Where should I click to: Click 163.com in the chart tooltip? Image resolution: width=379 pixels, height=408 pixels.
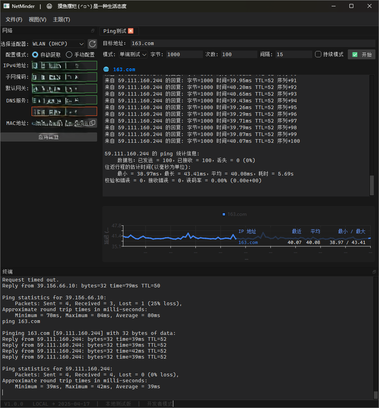248,242
